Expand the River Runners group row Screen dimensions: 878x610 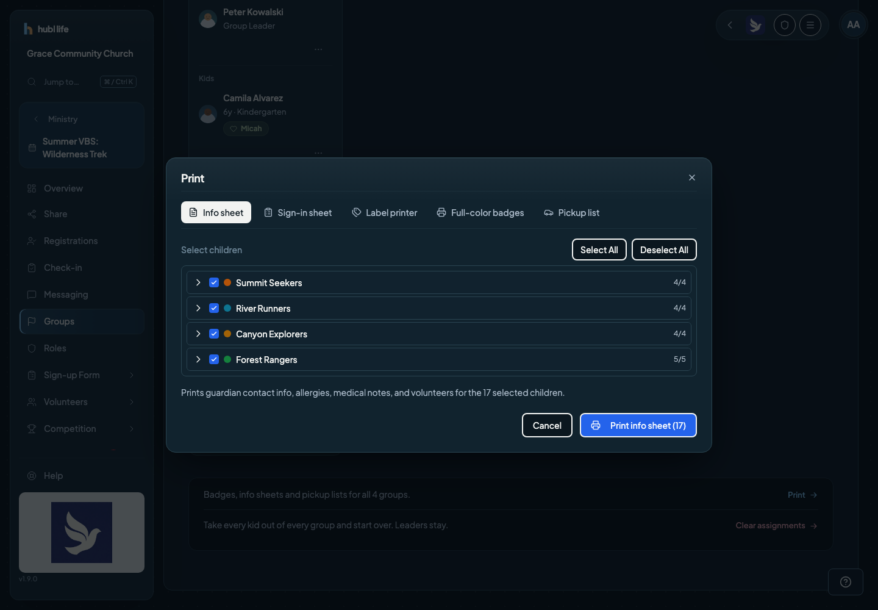pos(198,308)
